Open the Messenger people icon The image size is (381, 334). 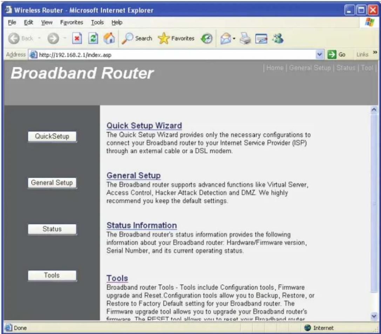tap(278, 39)
